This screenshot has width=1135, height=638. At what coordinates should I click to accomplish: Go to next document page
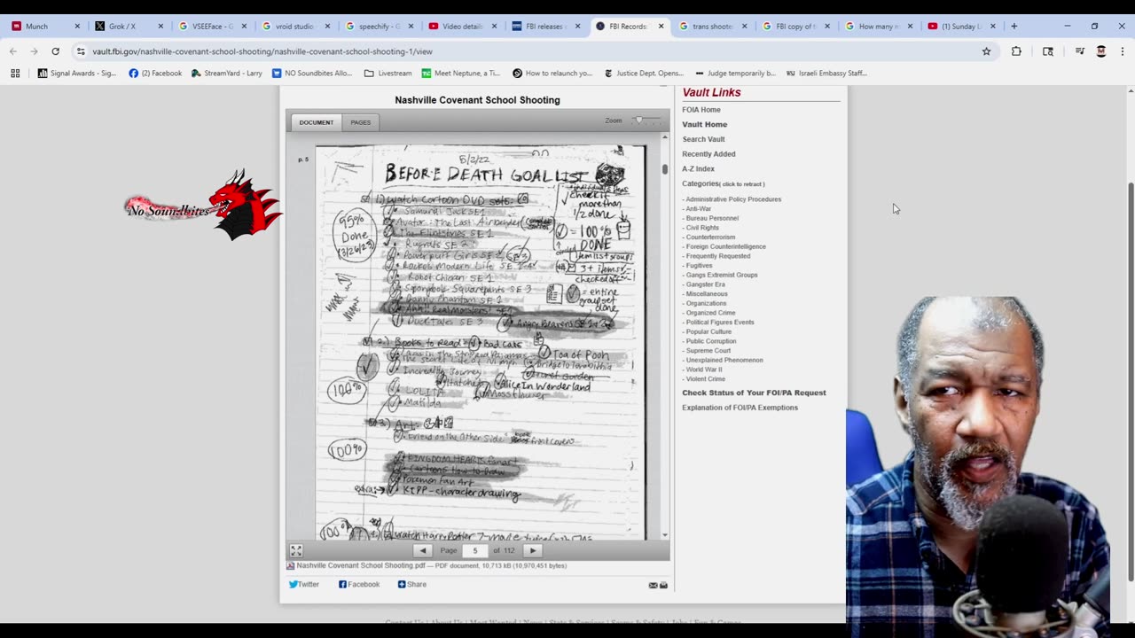coord(533,550)
